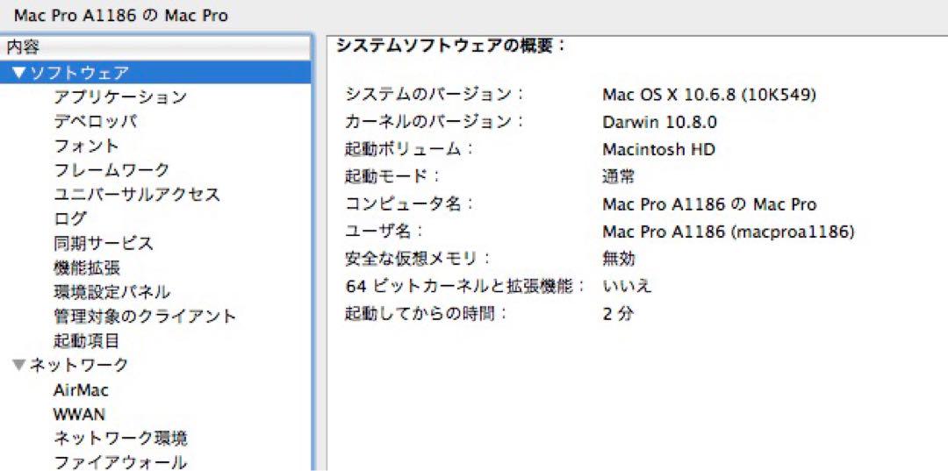Open 管理対象のクライアント entry
This screenshot has width=948, height=471.
click(x=145, y=317)
